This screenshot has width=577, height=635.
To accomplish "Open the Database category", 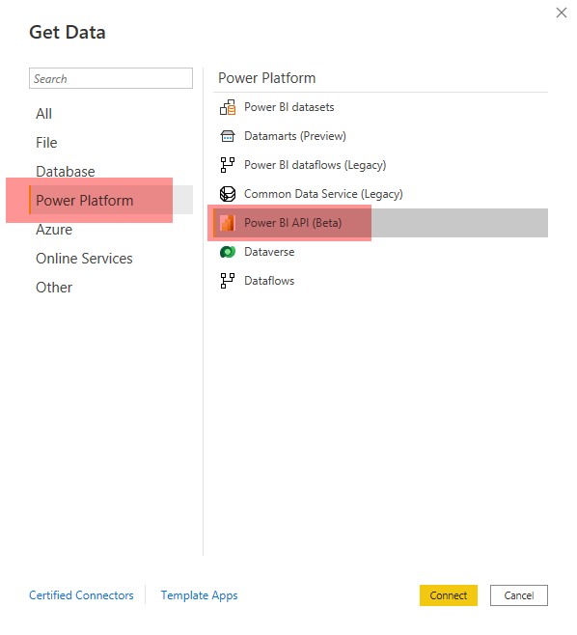I will point(66,172).
